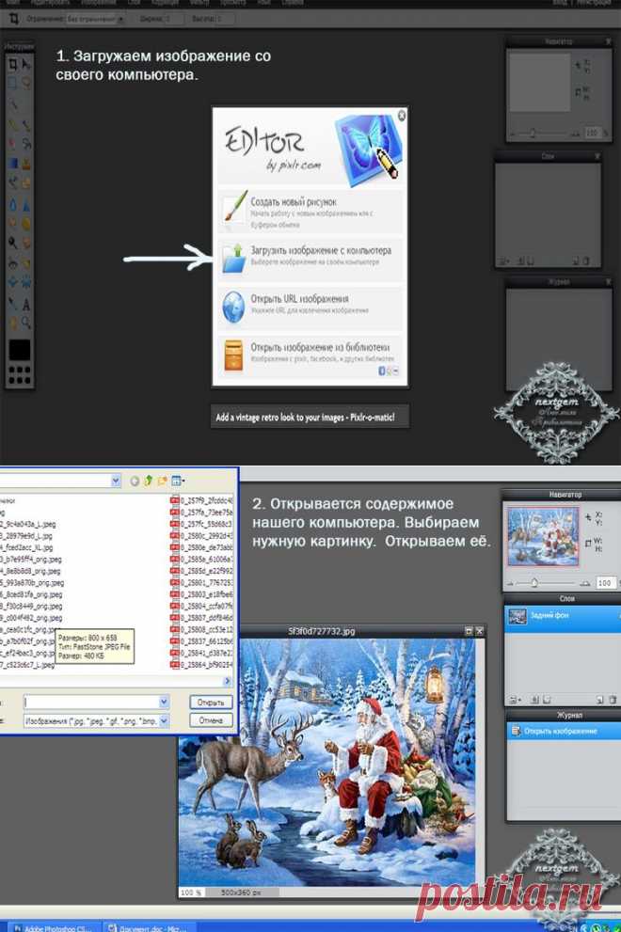Close the 5f3f0d727732.jpg image window
The height and width of the screenshot is (932, 621).
[480, 631]
